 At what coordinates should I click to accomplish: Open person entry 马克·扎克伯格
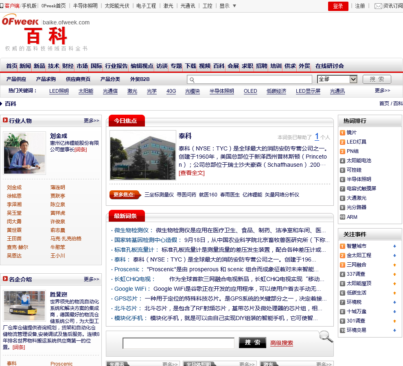pyautogui.click(x=66, y=239)
